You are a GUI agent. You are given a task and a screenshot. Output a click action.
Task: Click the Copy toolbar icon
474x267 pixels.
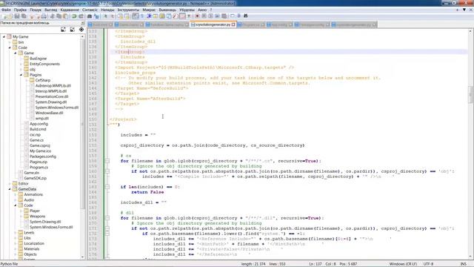59,16
